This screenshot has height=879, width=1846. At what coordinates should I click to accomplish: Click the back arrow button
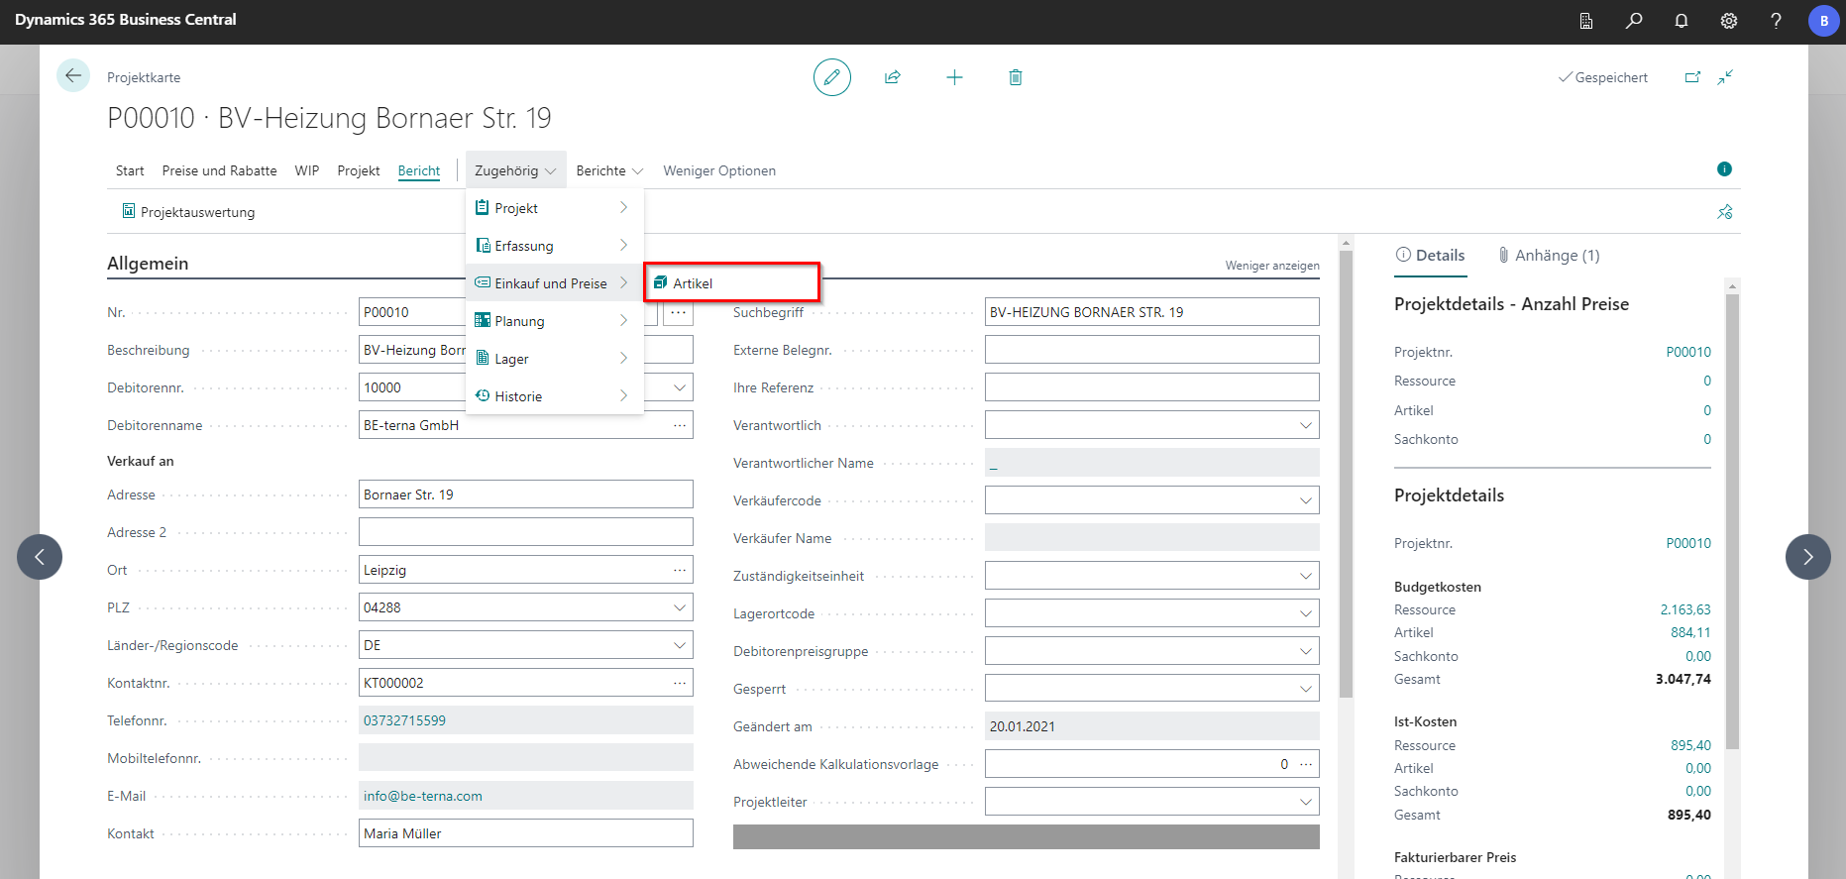[x=73, y=76]
